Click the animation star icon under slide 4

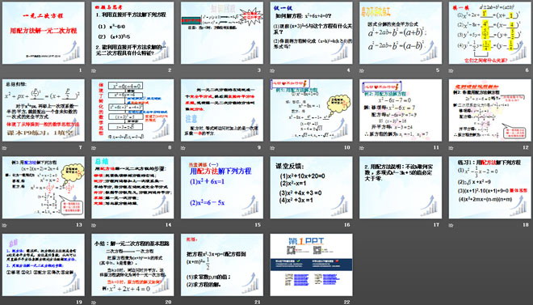[x=272, y=71]
